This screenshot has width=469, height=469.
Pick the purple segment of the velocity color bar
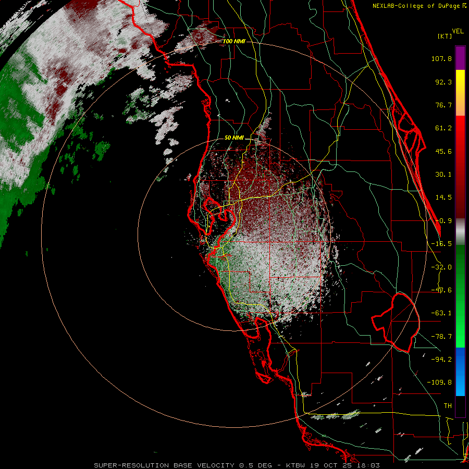pyautogui.click(x=460, y=58)
